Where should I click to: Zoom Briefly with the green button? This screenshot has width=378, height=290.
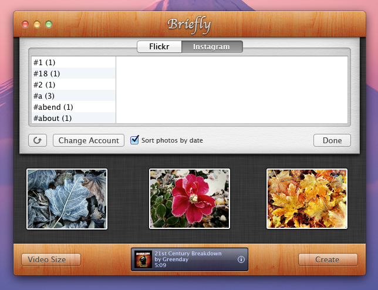(x=49, y=24)
